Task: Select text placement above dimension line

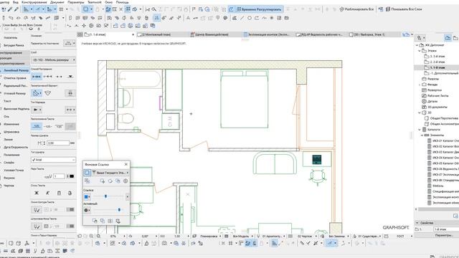Action: (37, 126)
